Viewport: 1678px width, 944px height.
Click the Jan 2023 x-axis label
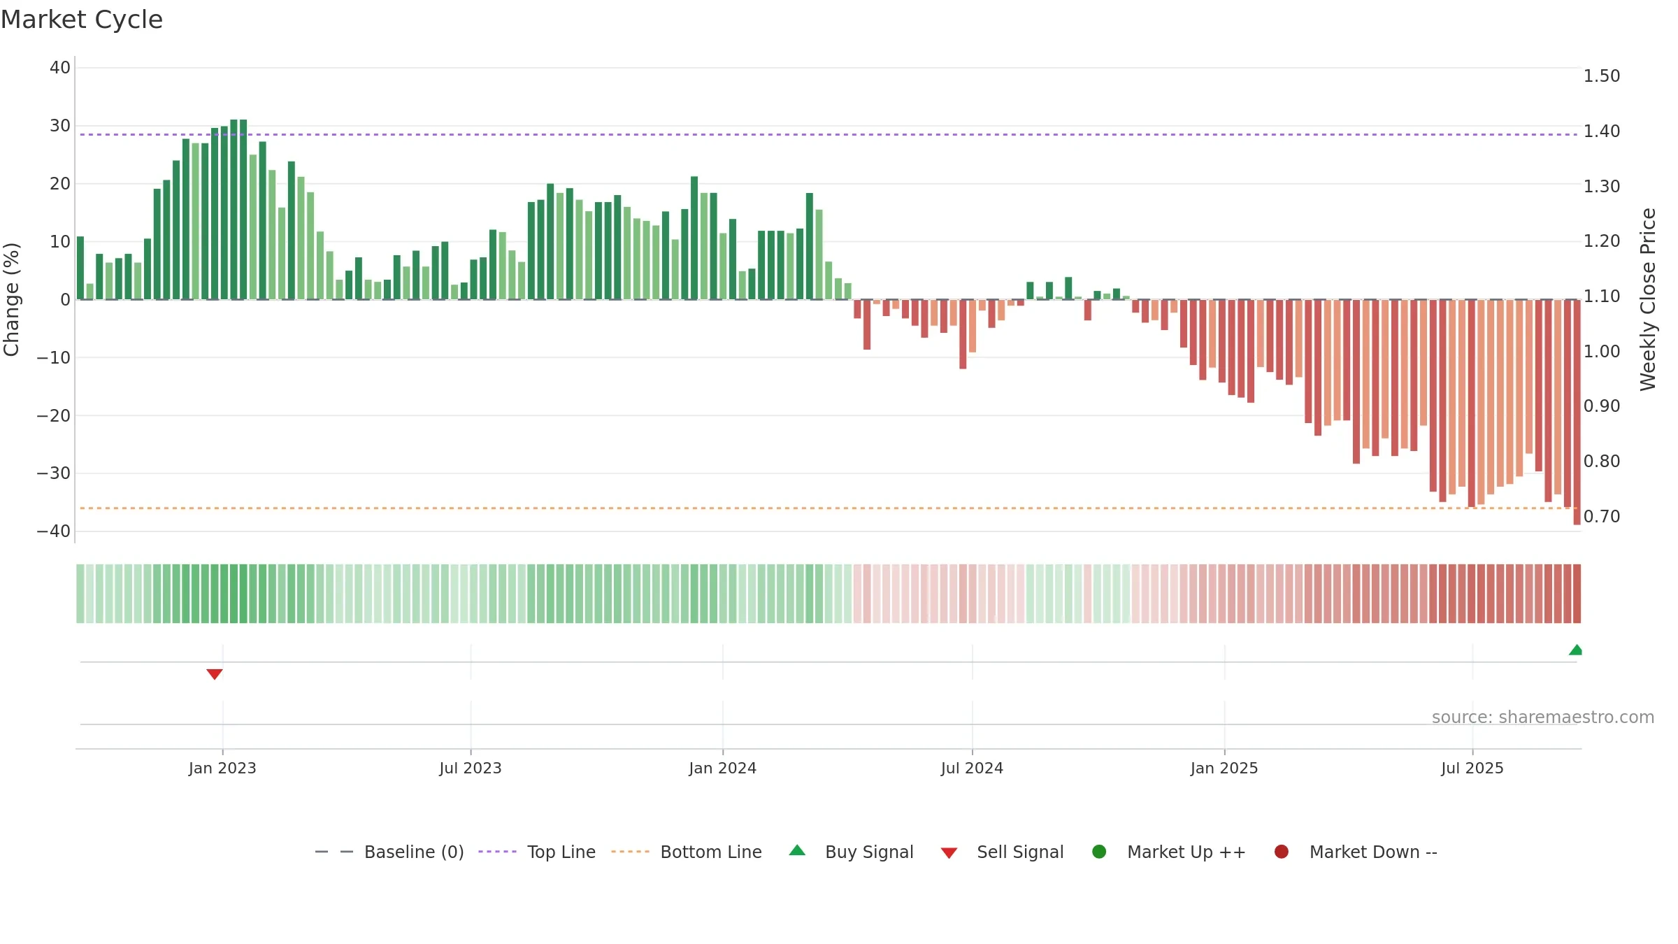point(222,768)
